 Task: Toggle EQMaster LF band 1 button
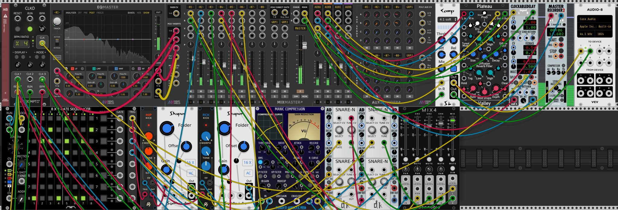click(x=72, y=69)
